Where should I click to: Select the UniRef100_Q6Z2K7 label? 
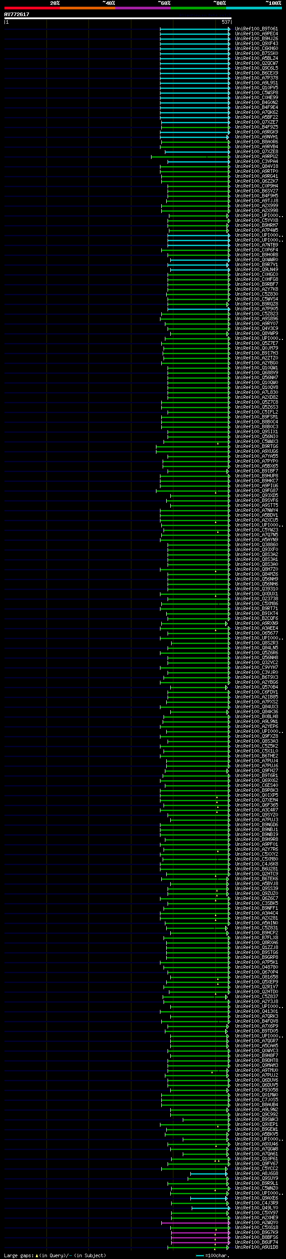tap(257, 181)
